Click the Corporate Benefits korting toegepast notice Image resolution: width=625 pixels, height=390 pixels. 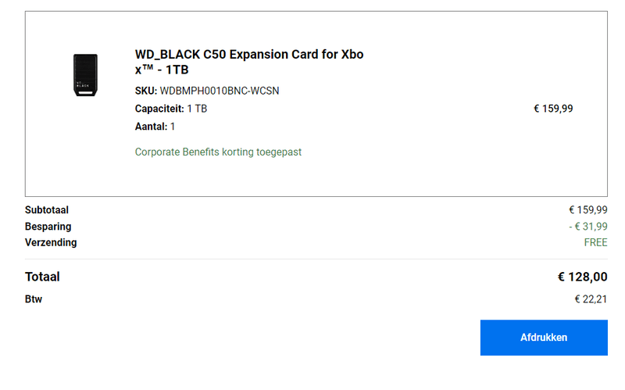pos(218,152)
